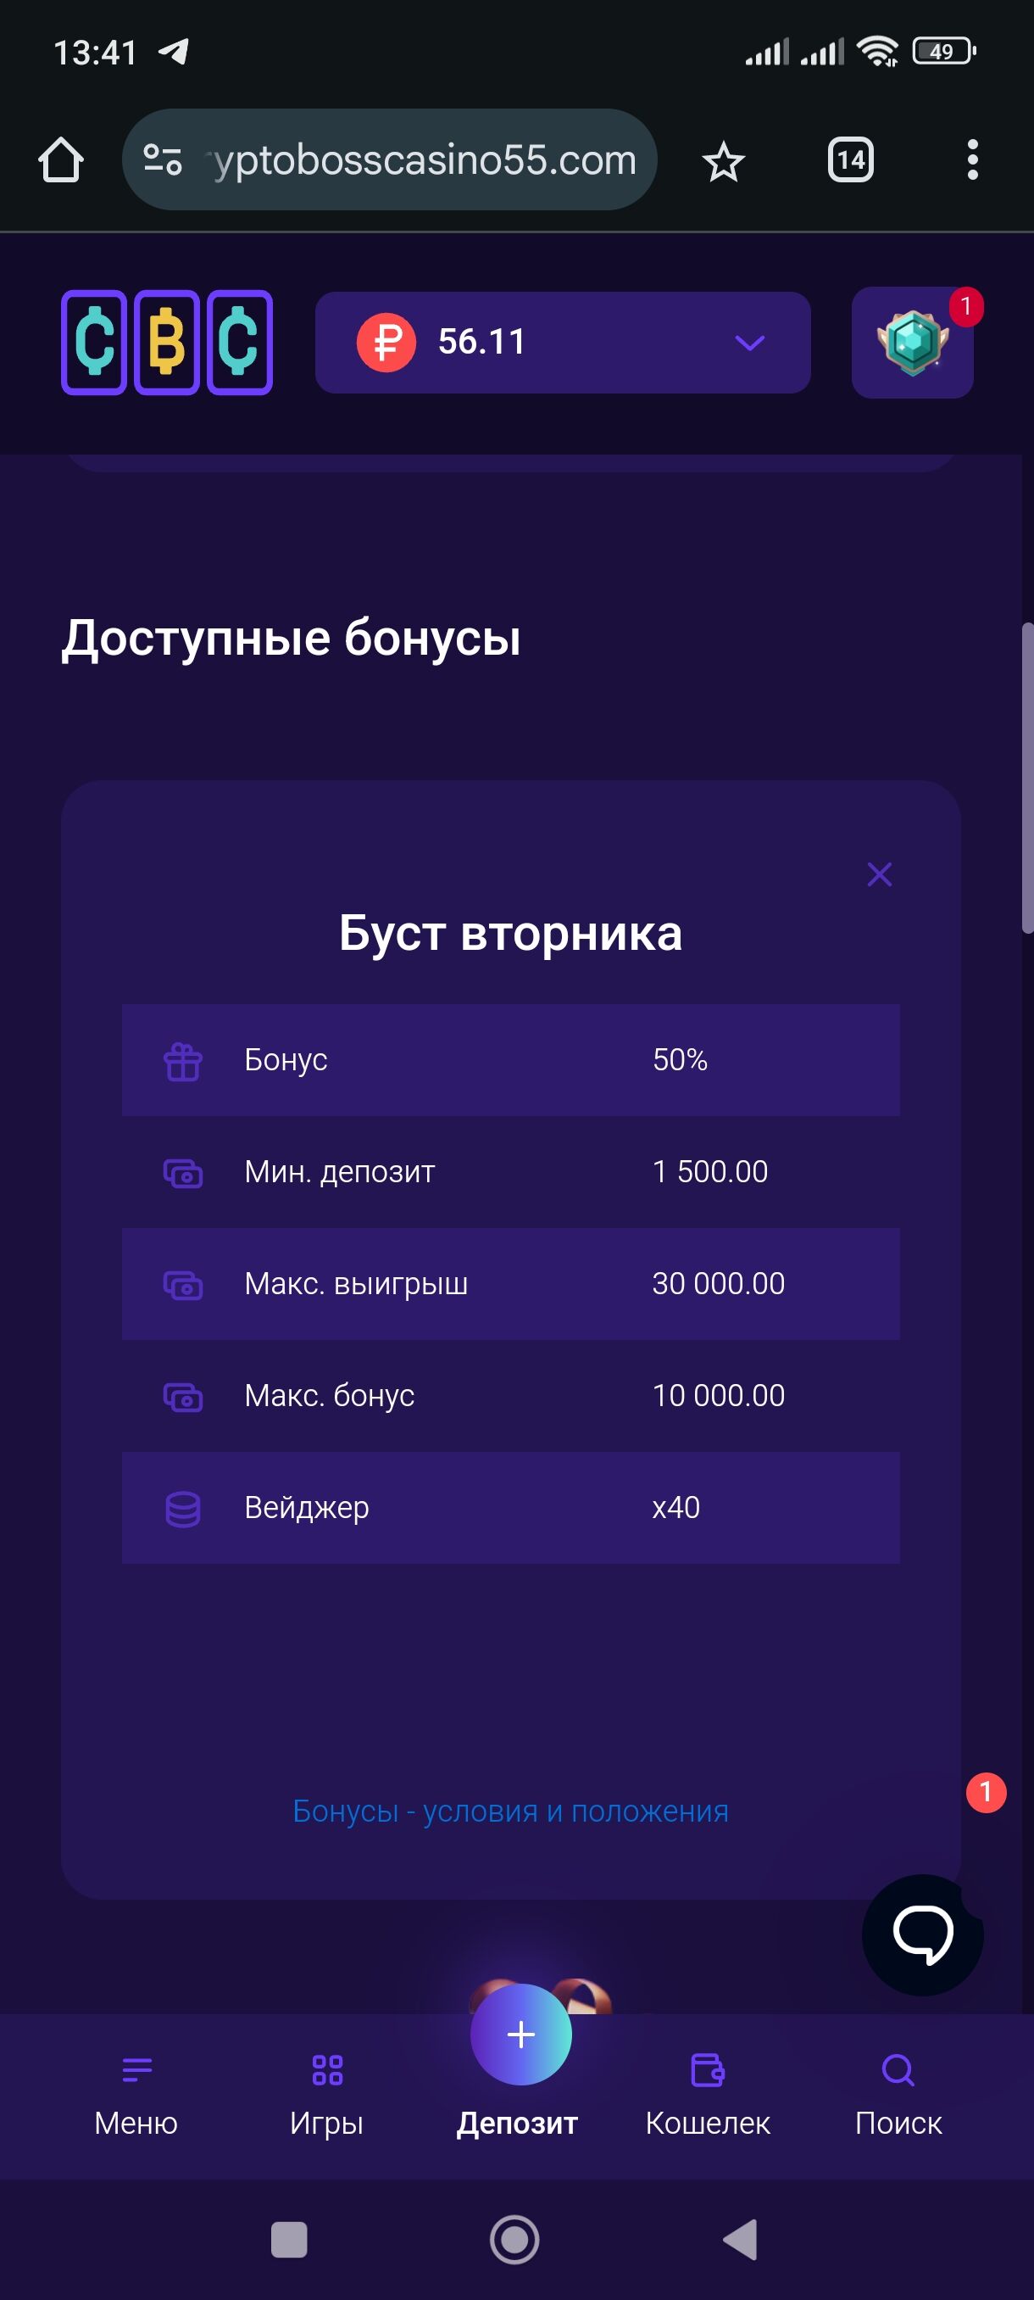Image resolution: width=1034 pixels, height=2300 pixels.
Task: Tap the ruble currency icon
Action: 386,342
